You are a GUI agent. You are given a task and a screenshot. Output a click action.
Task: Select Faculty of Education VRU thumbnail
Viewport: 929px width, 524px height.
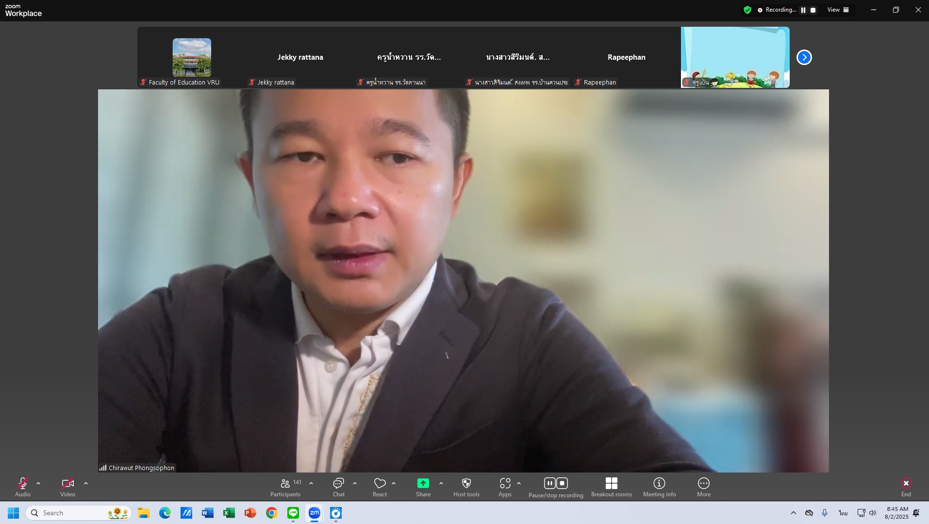[x=192, y=57]
